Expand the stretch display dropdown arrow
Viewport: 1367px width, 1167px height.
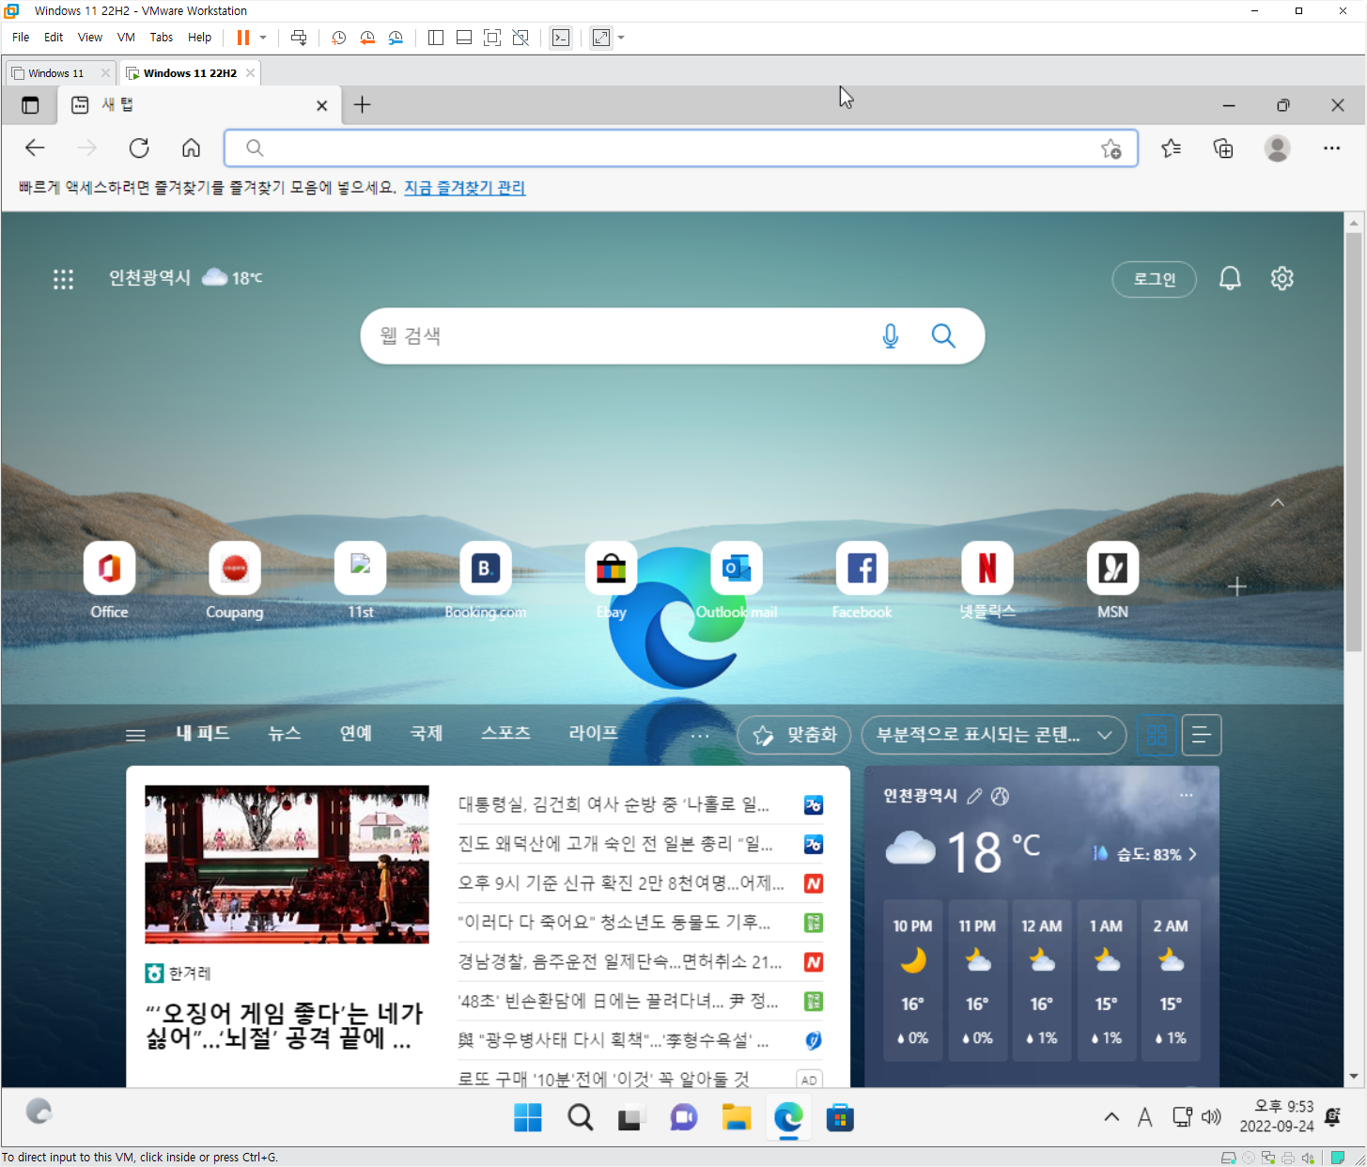click(621, 38)
